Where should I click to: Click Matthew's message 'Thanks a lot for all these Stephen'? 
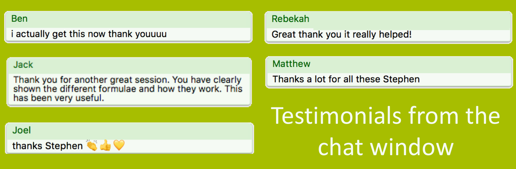click(346, 79)
